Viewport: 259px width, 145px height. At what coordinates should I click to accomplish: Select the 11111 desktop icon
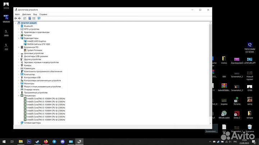coord(6,5)
